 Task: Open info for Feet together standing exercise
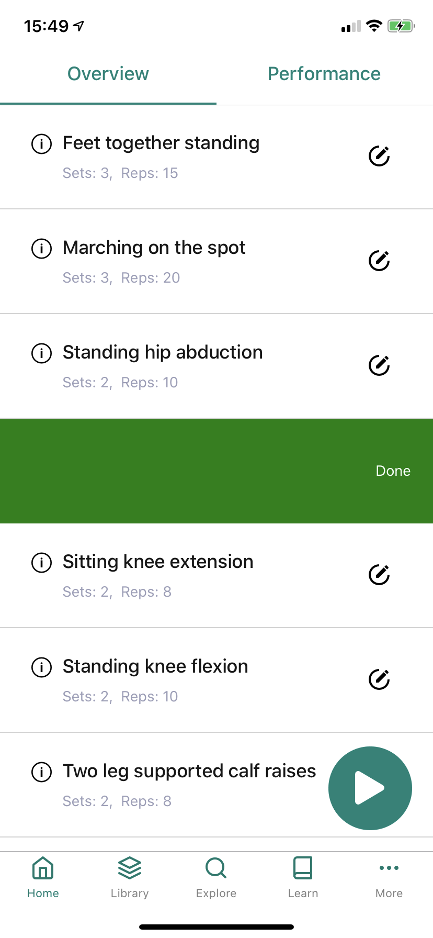pos(41,144)
